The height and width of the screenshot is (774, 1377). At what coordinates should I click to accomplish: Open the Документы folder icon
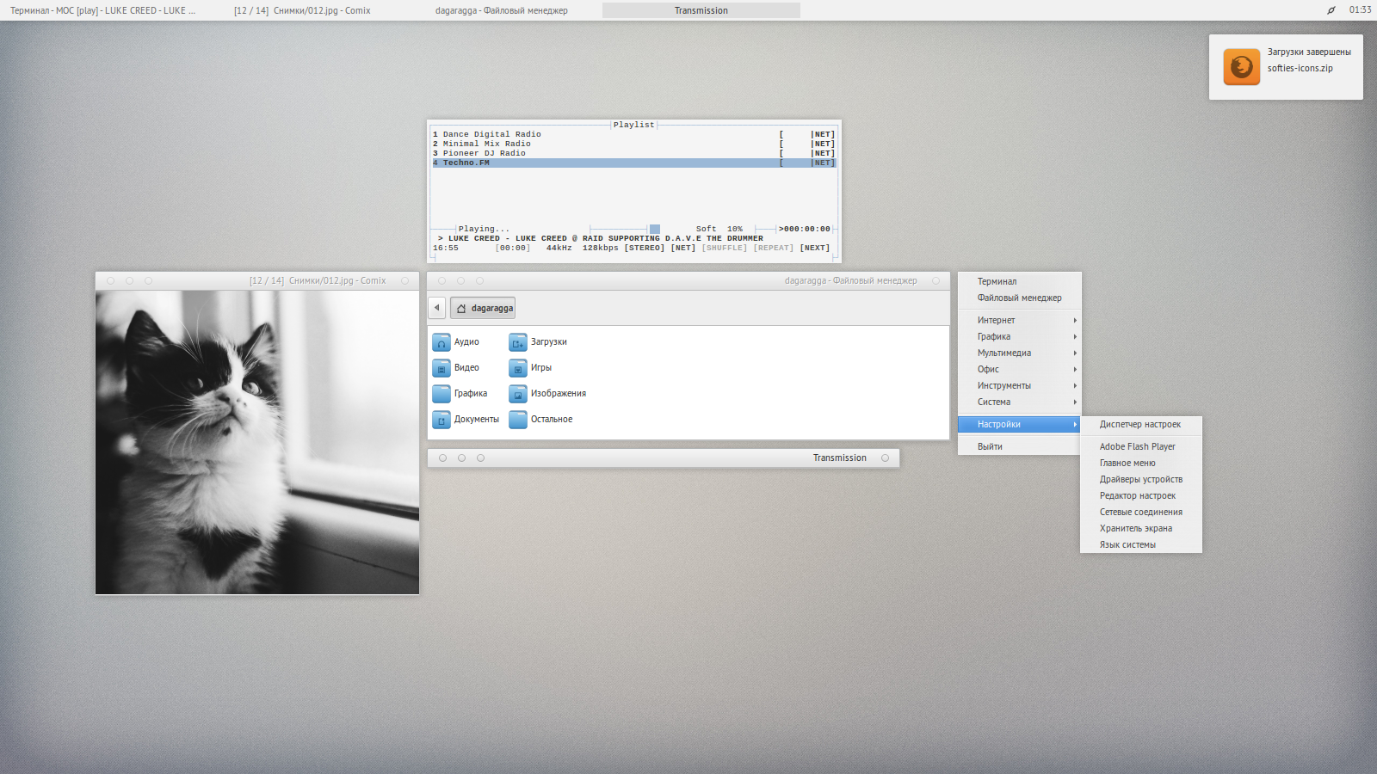tap(442, 420)
